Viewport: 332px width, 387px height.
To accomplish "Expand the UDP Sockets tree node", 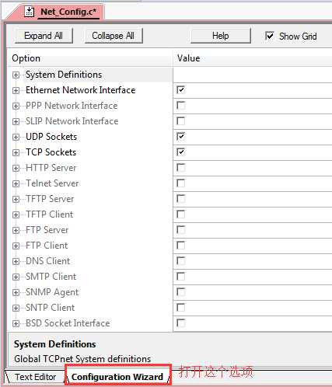I will pos(16,137).
